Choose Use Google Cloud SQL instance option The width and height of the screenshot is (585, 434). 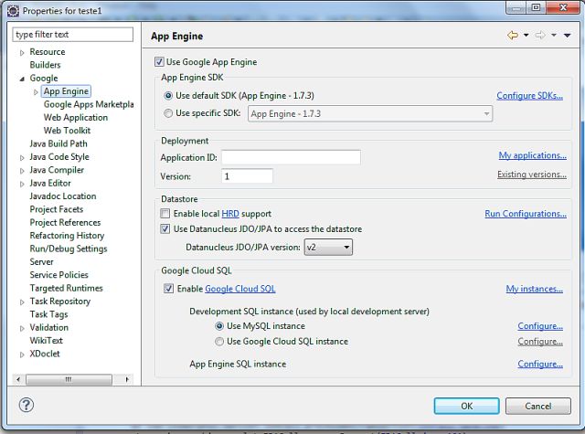coord(219,342)
